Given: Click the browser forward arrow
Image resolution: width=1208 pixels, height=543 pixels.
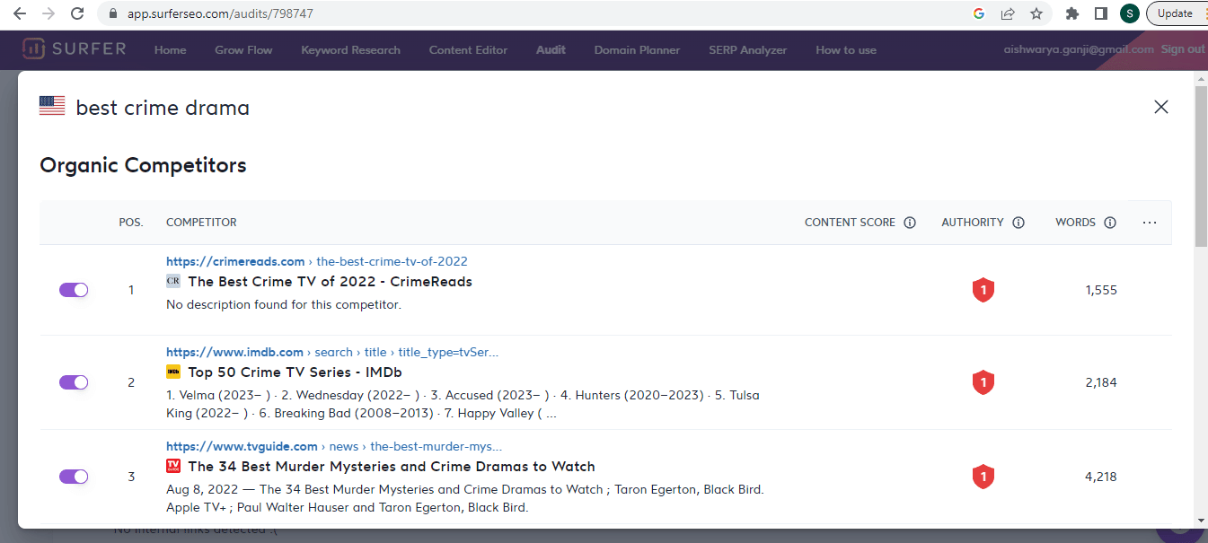Looking at the screenshot, I should [48, 13].
